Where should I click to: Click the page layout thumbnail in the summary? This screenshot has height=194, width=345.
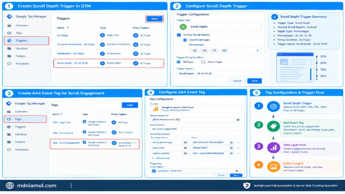295,67
